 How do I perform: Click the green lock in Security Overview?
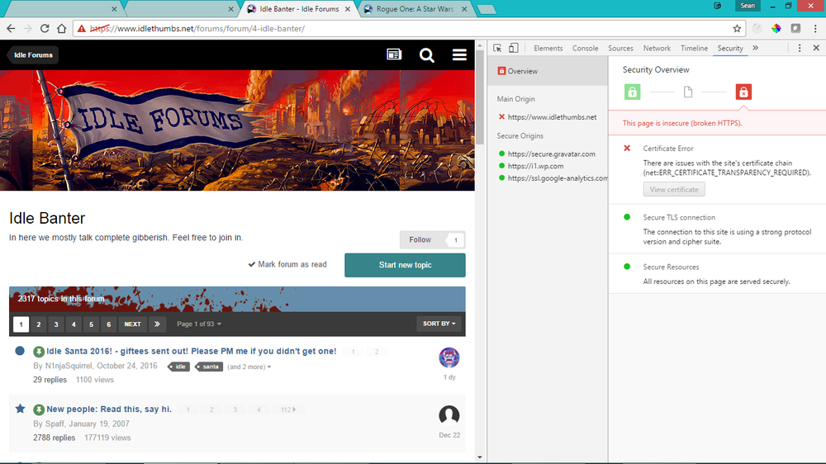pos(632,92)
